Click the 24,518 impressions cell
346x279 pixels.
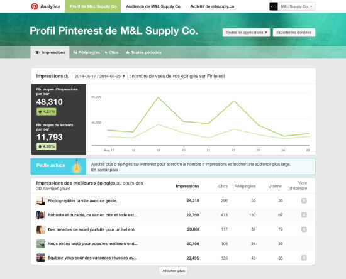pyautogui.click(x=193, y=200)
